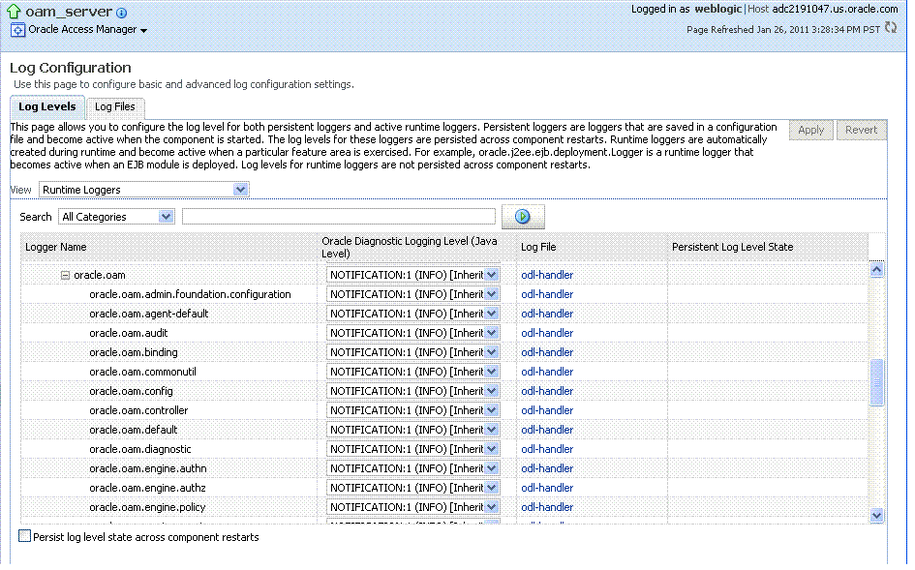Click the Revert button
The image size is (915, 570).
[x=861, y=130]
